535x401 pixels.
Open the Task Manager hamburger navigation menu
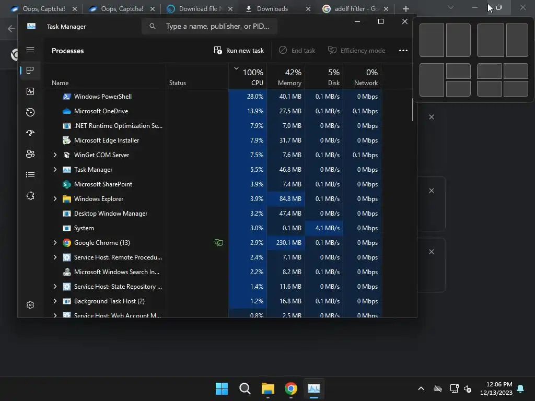pos(30,50)
